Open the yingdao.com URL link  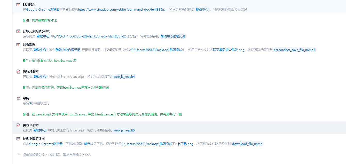pos(122,10)
